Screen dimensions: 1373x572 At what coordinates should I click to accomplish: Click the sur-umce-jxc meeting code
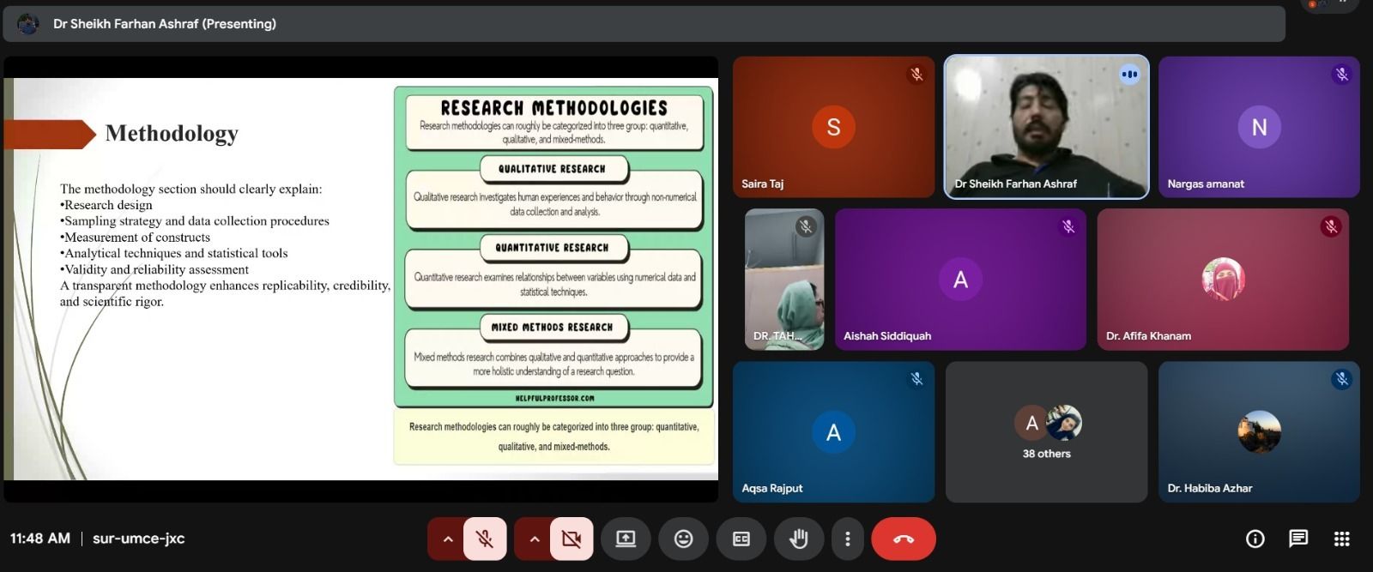point(138,539)
